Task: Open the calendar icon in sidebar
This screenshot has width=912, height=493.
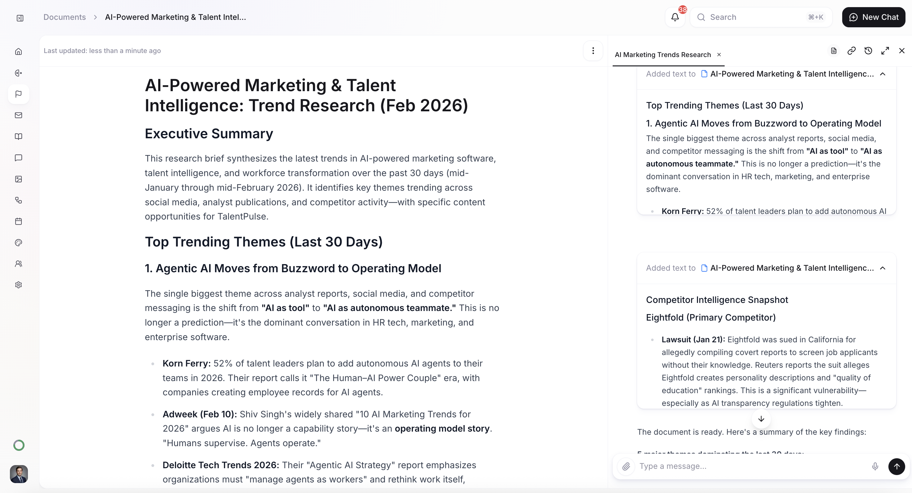Action: (x=19, y=221)
